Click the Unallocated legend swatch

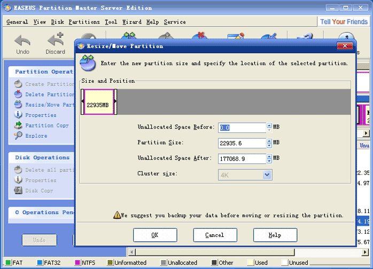click(x=163, y=263)
